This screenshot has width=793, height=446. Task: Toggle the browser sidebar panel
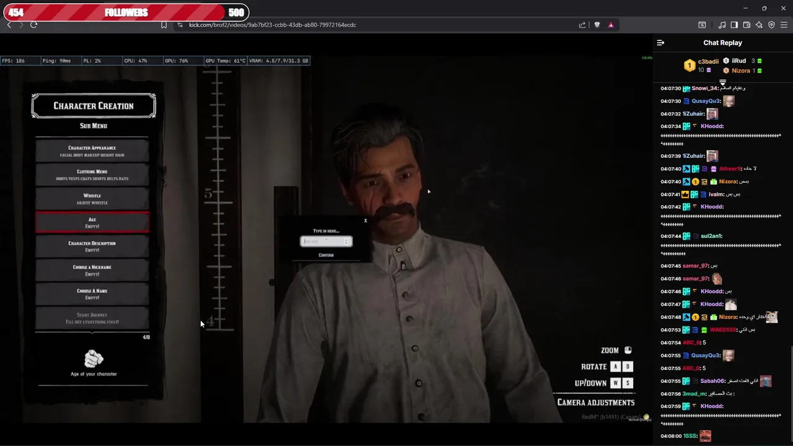tap(734, 25)
